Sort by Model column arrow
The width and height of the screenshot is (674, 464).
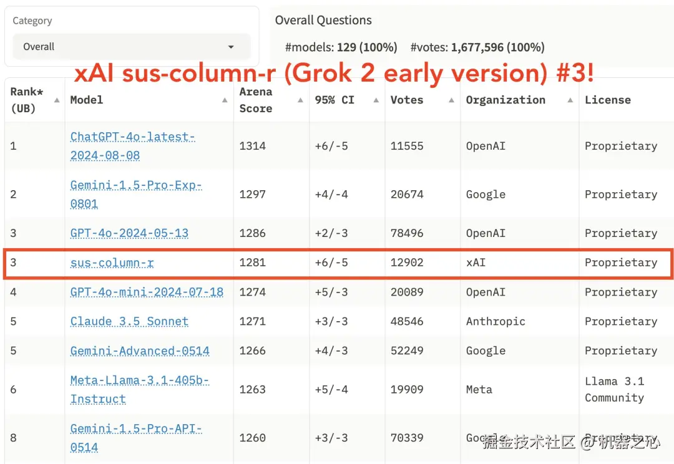click(x=225, y=100)
